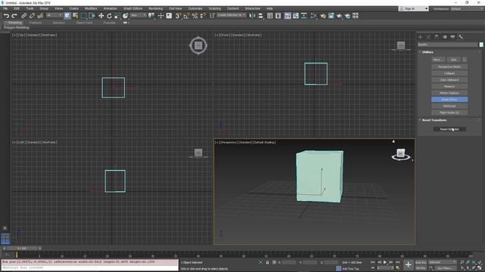Click the Use Pivot Point Center icon
The image size is (485, 272).
coord(152,16)
